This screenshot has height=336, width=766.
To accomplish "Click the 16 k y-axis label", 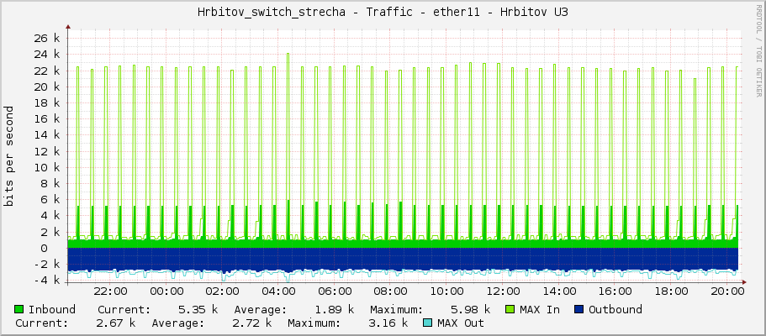I will click(x=48, y=118).
